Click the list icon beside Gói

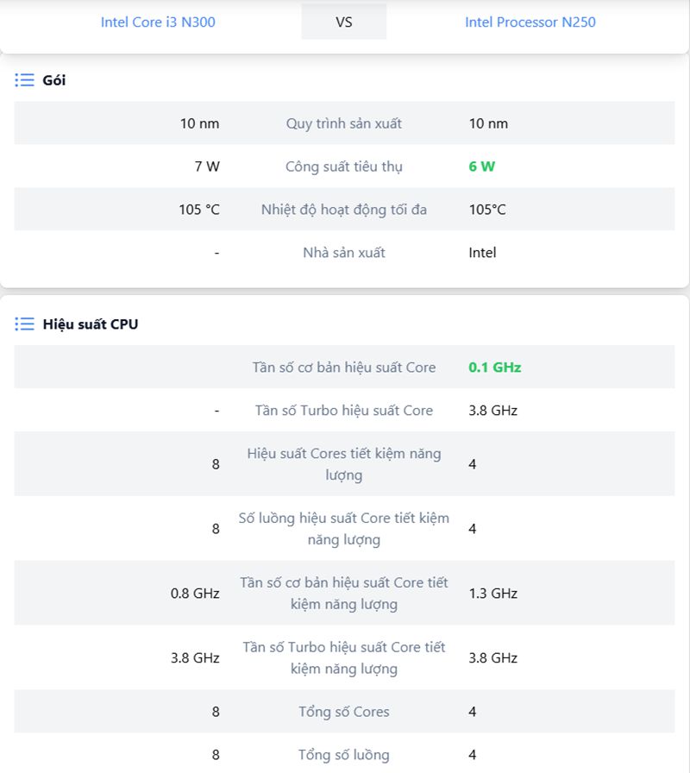[x=24, y=80]
